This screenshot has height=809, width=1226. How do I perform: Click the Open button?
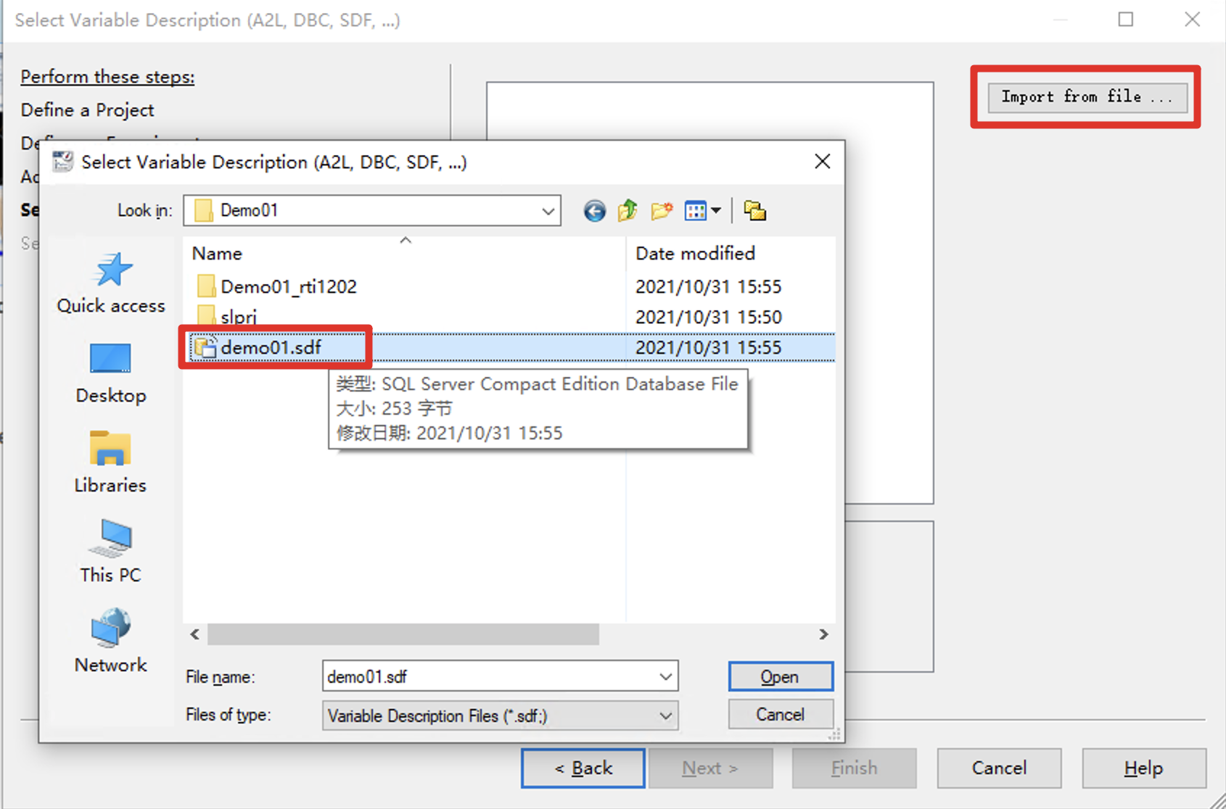(780, 676)
